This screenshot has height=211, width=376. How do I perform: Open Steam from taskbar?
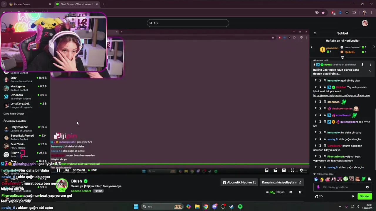pyautogui.click(x=231, y=207)
